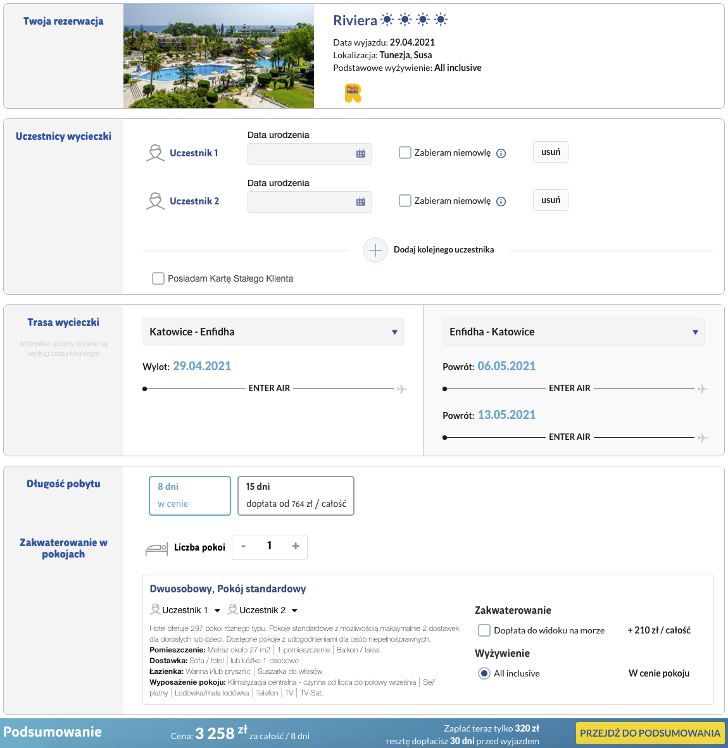Click the departure date 29.04.2021 under Wylot
This screenshot has width=728, height=748.
[x=202, y=366]
